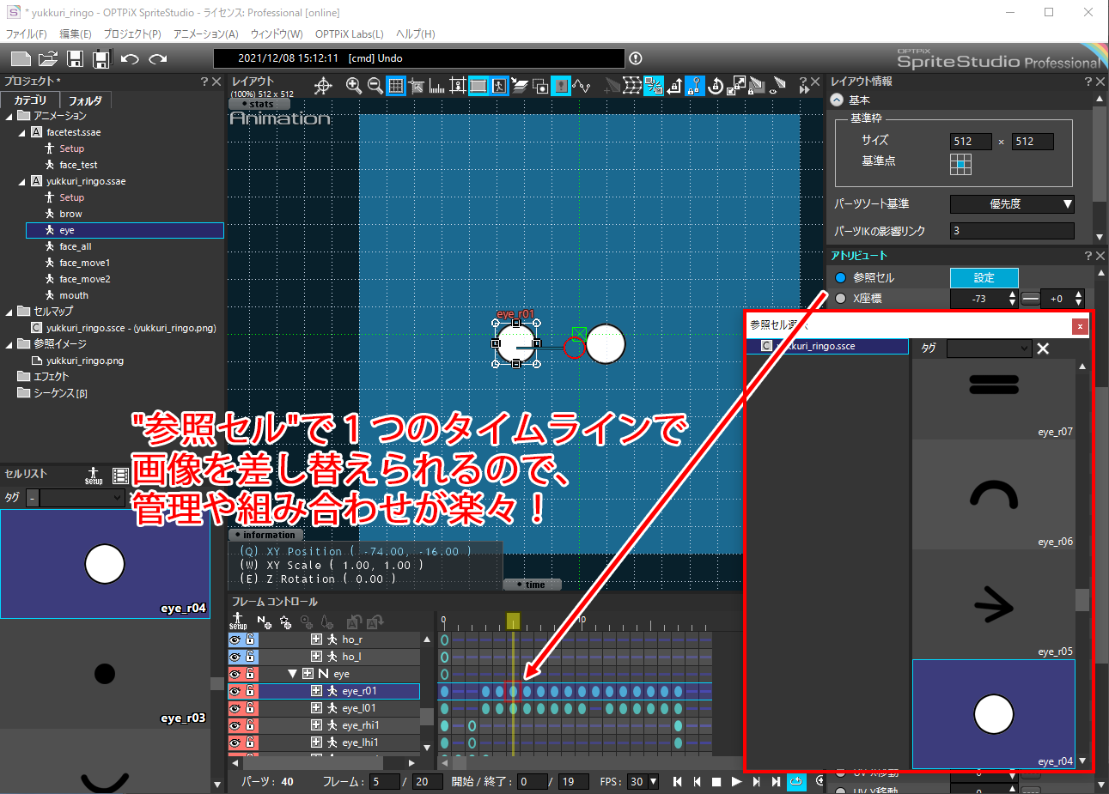The image size is (1109, 794).
Task: Click the Setup icon in frame control
Action: click(x=238, y=621)
